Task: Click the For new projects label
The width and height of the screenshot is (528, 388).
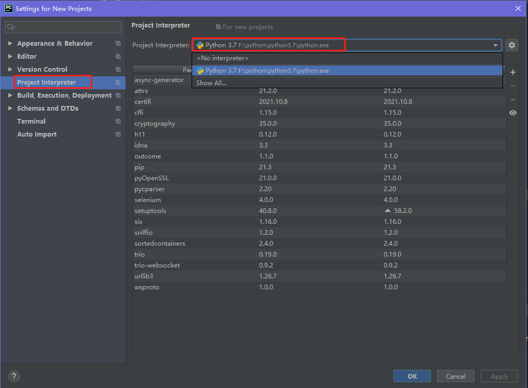Action: (x=248, y=27)
